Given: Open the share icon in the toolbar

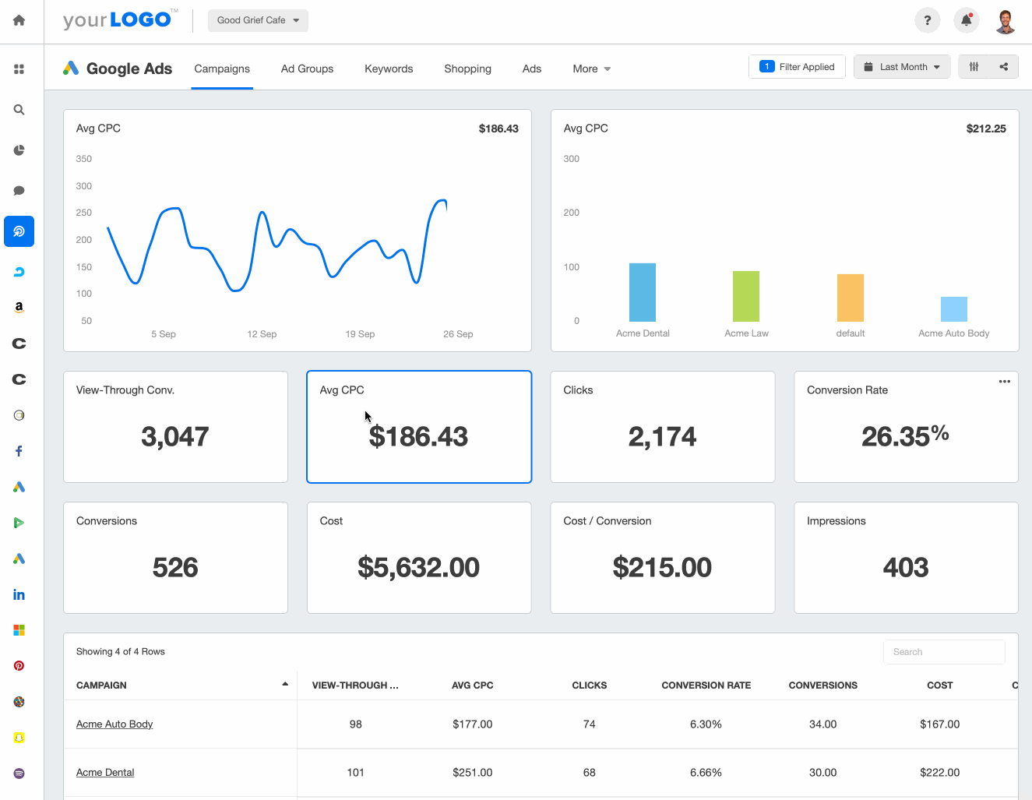Looking at the screenshot, I should [1003, 66].
